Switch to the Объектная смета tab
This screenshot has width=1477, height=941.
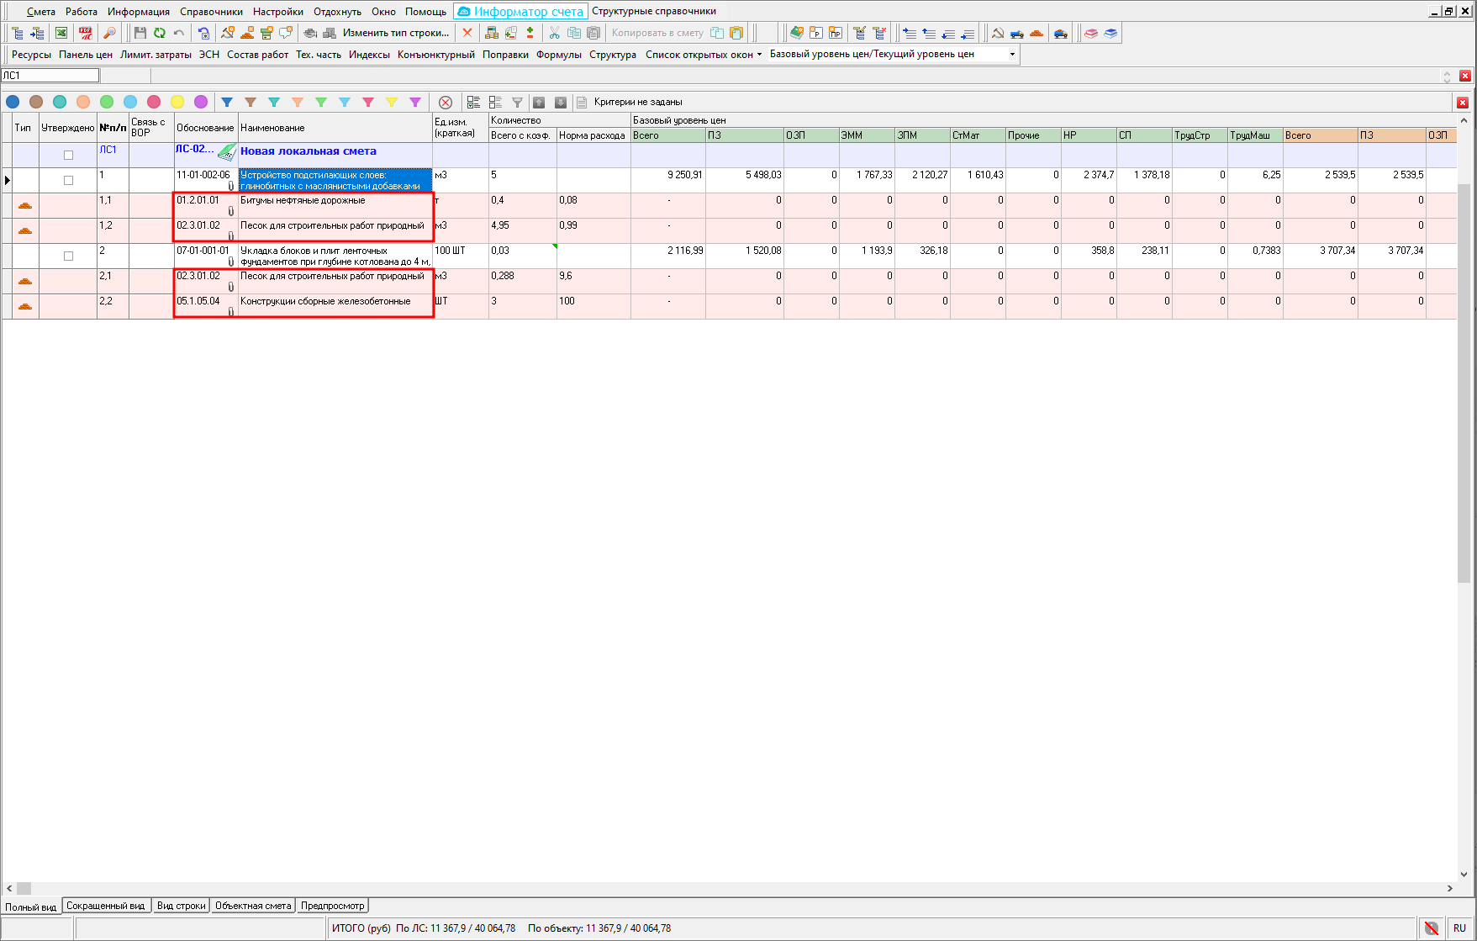click(x=252, y=906)
